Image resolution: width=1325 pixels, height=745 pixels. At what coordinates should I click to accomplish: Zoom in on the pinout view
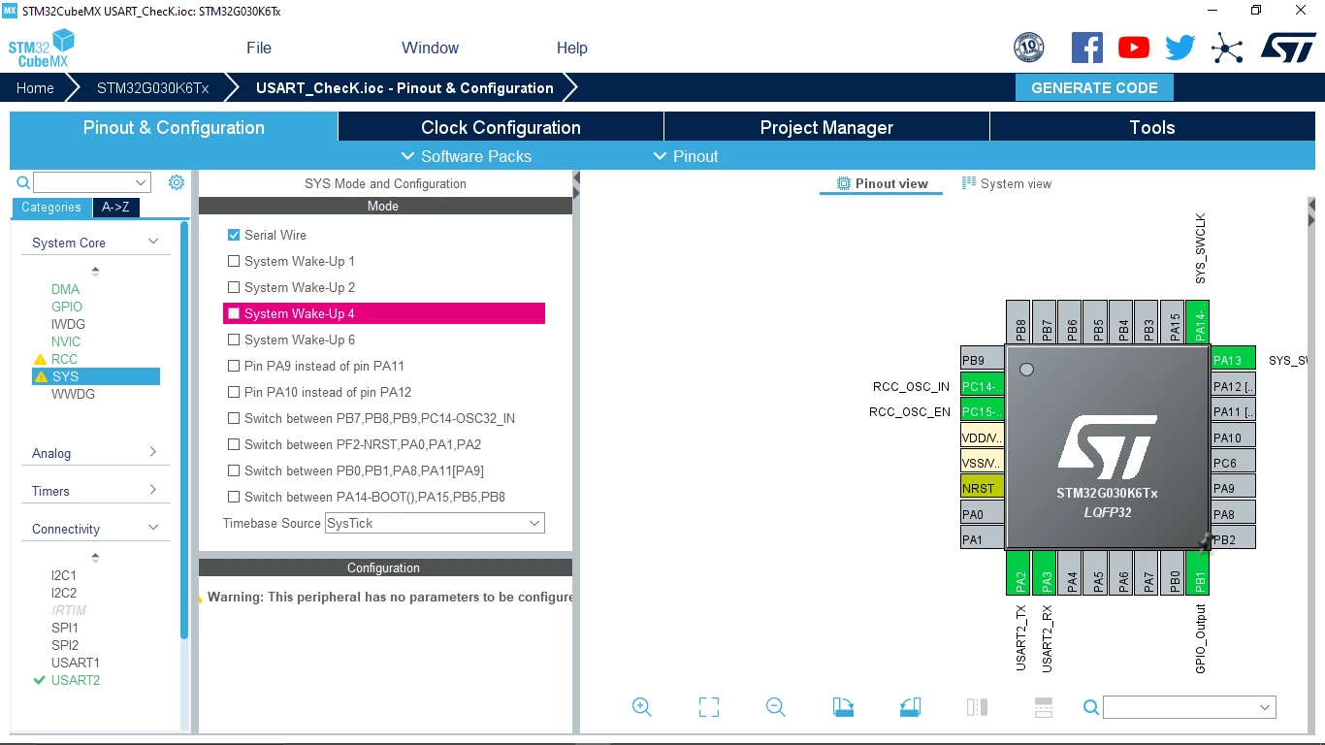click(641, 707)
